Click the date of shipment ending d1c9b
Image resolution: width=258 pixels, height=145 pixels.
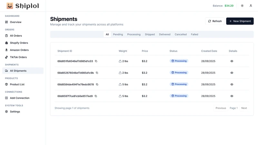[208, 73]
